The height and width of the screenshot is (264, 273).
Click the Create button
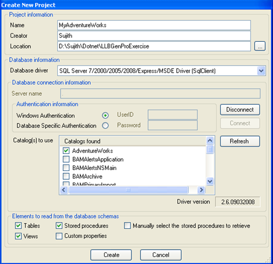pyautogui.click(x=111, y=255)
